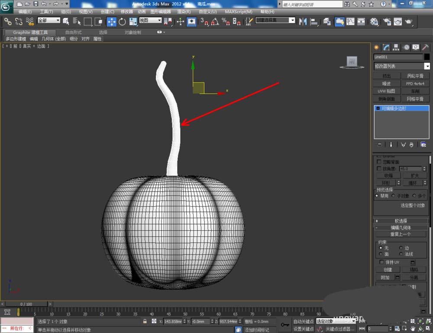Switch to the Hierarchy panel icon
The image size is (433, 333).
click(x=396, y=47)
